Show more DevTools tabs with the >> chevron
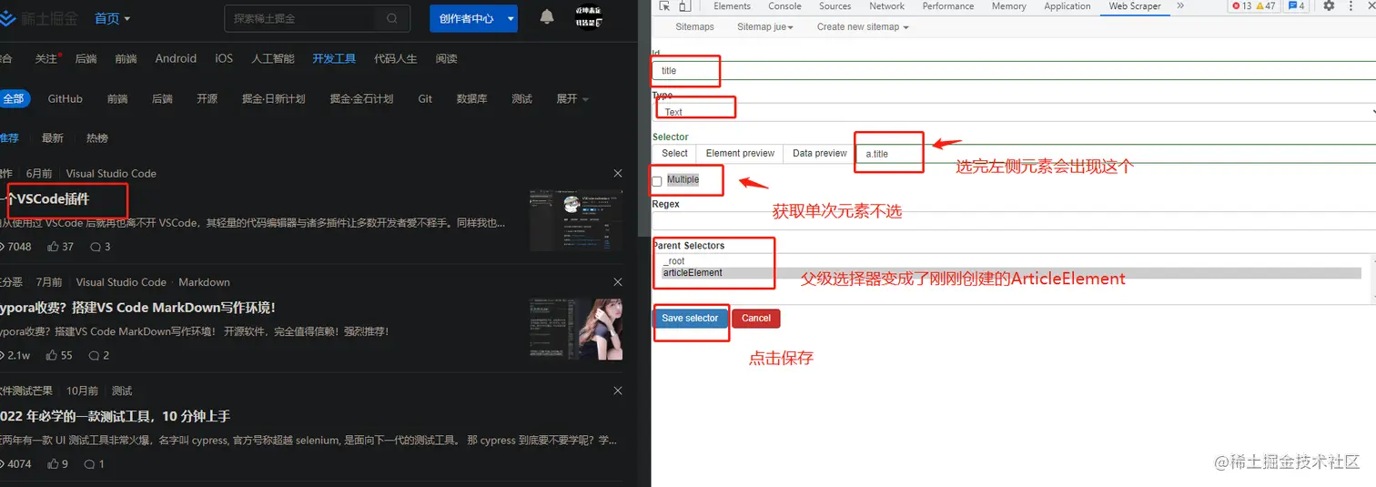1376x487 pixels. pos(1180,6)
